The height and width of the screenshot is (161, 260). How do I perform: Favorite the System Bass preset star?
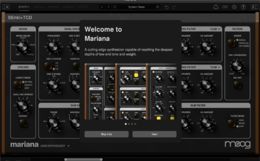(x=158, y=7)
